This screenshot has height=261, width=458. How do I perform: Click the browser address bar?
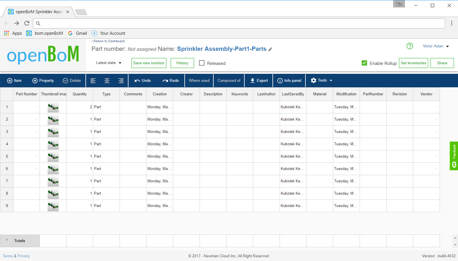[239, 23]
